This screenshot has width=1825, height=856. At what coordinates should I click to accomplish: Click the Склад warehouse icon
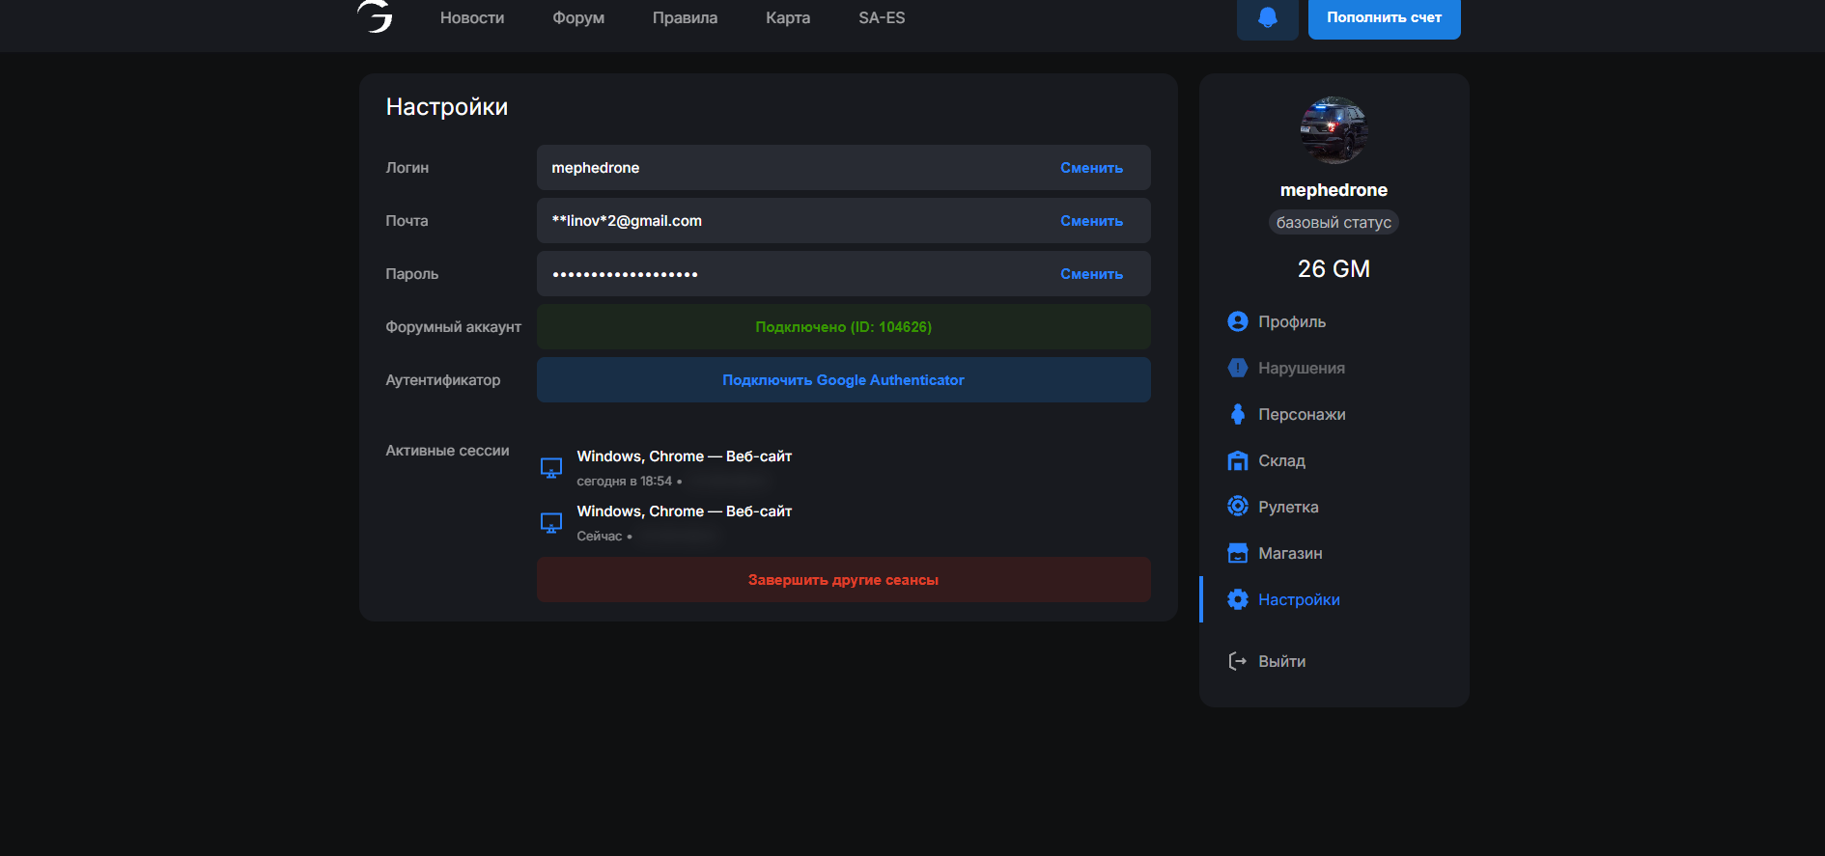tap(1237, 460)
